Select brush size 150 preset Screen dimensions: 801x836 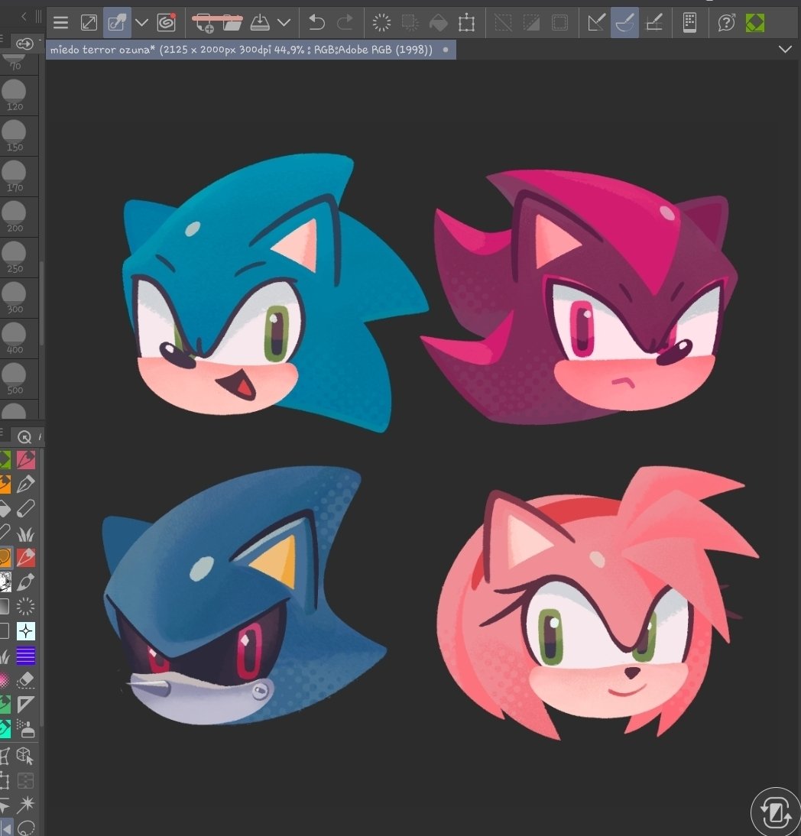point(15,137)
